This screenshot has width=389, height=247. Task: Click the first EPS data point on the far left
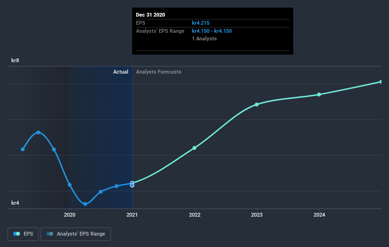click(23, 149)
